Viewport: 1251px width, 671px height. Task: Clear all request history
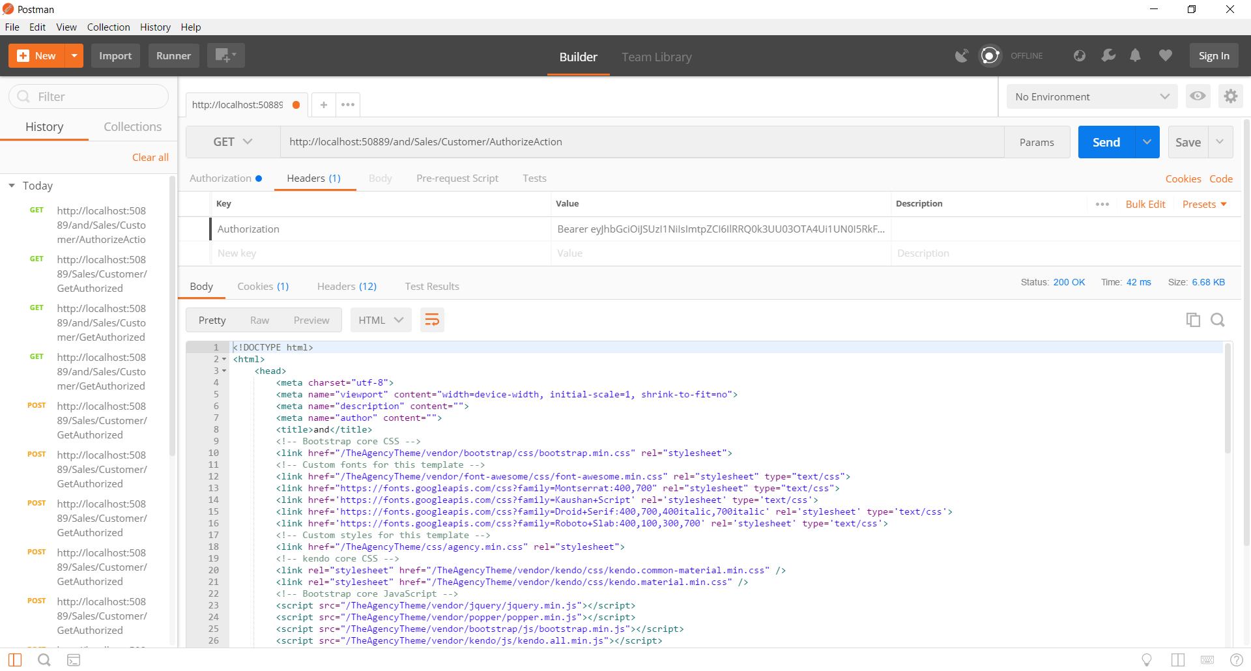(x=150, y=157)
